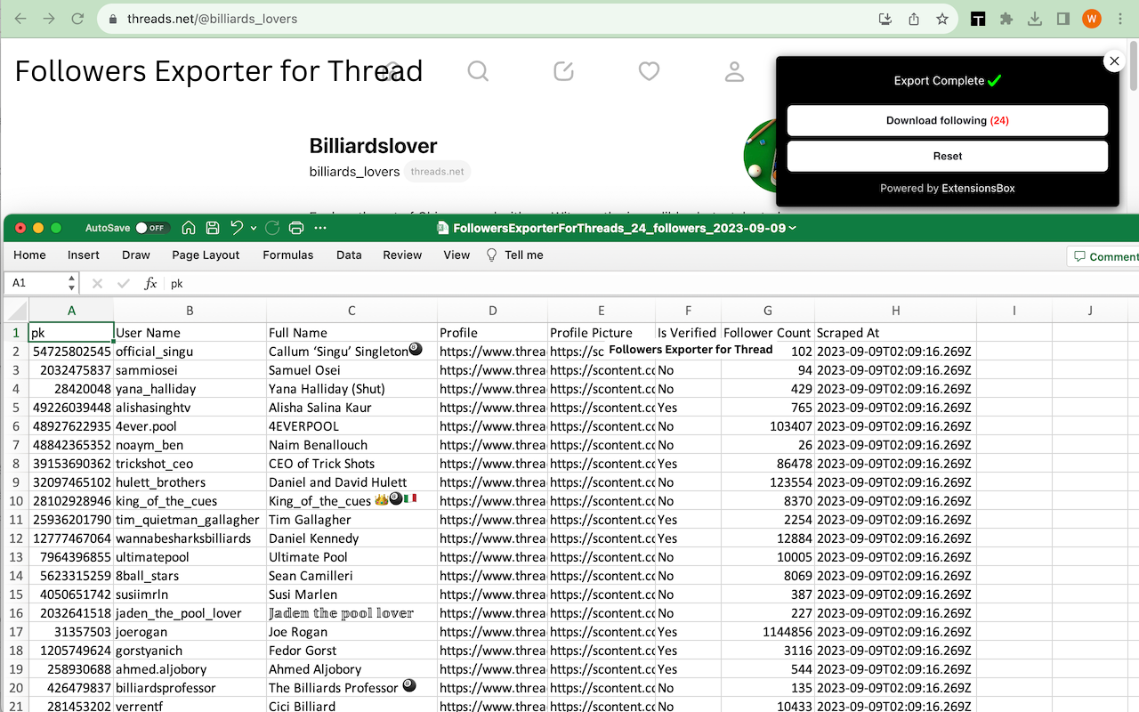Open the Data tab
The image size is (1139, 712).
[x=349, y=255]
